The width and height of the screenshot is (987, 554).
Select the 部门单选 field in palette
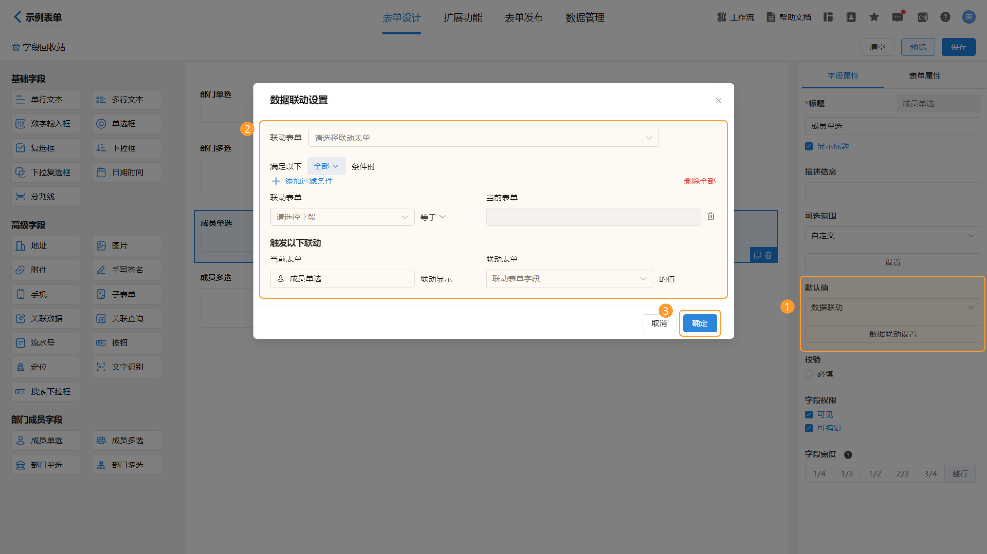coord(45,465)
